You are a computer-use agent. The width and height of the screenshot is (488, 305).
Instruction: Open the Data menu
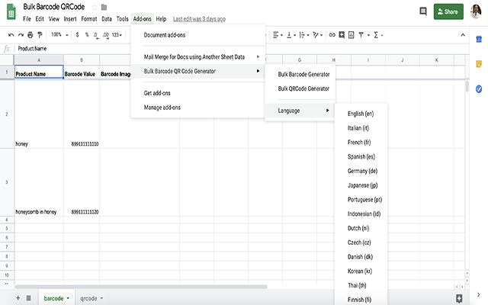(107, 19)
